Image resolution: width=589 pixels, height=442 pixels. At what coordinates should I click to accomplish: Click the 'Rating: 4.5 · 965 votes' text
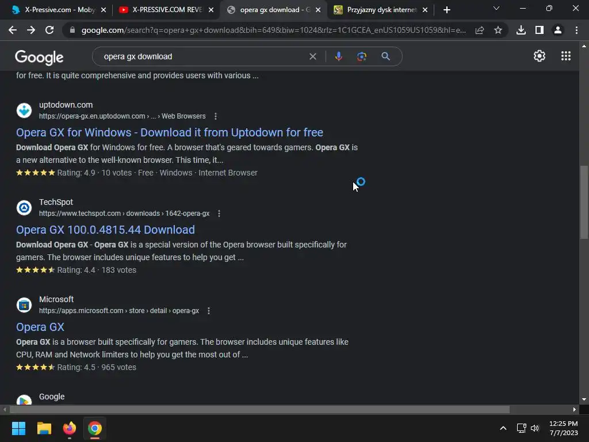(x=97, y=367)
